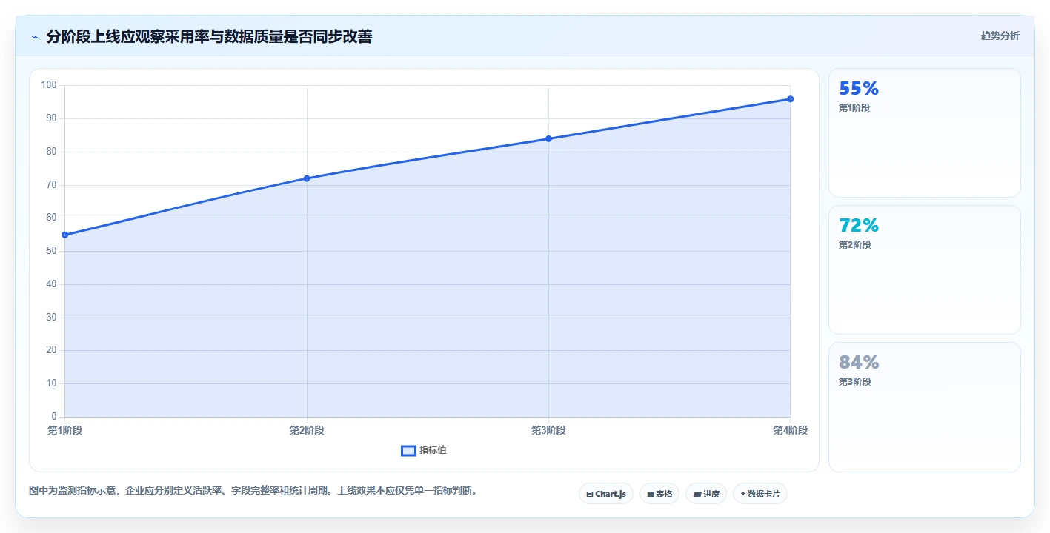The height and width of the screenshot is (533, 1050).
Task: Click the 第1阶段 caption under 55%
Action: pyautogui.click(x=854, y=108)
